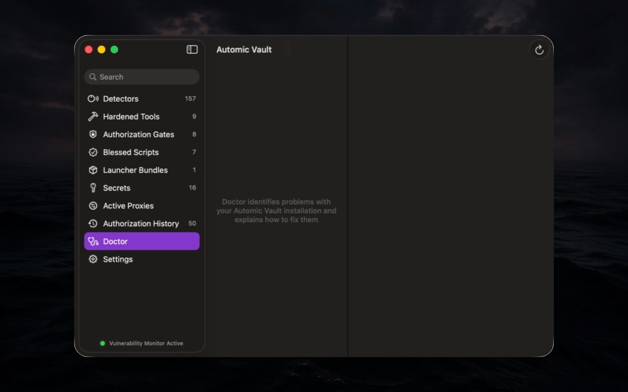Maximize the window with green button
Image resolution: width=628 pixels, height=392 pixels.
(x=114, y=50)
